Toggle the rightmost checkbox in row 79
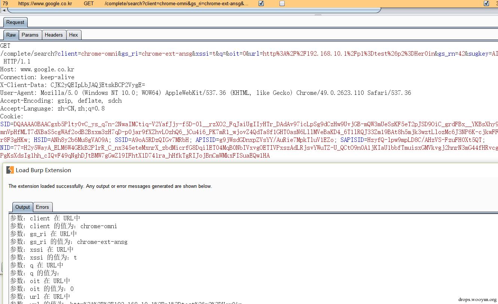This screenshot has height=304, width=498. pyautogui.click(x=486, y=3)
